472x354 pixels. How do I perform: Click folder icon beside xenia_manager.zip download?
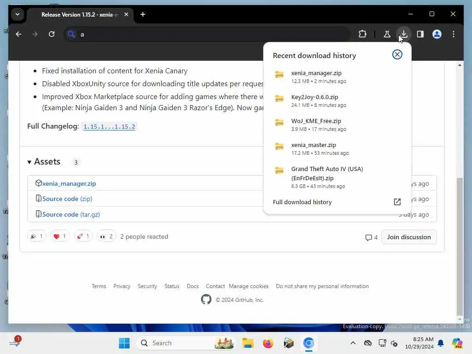[x=279, y=74]
